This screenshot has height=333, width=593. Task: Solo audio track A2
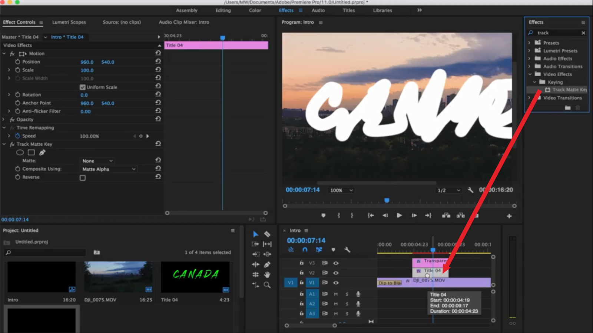347,304
